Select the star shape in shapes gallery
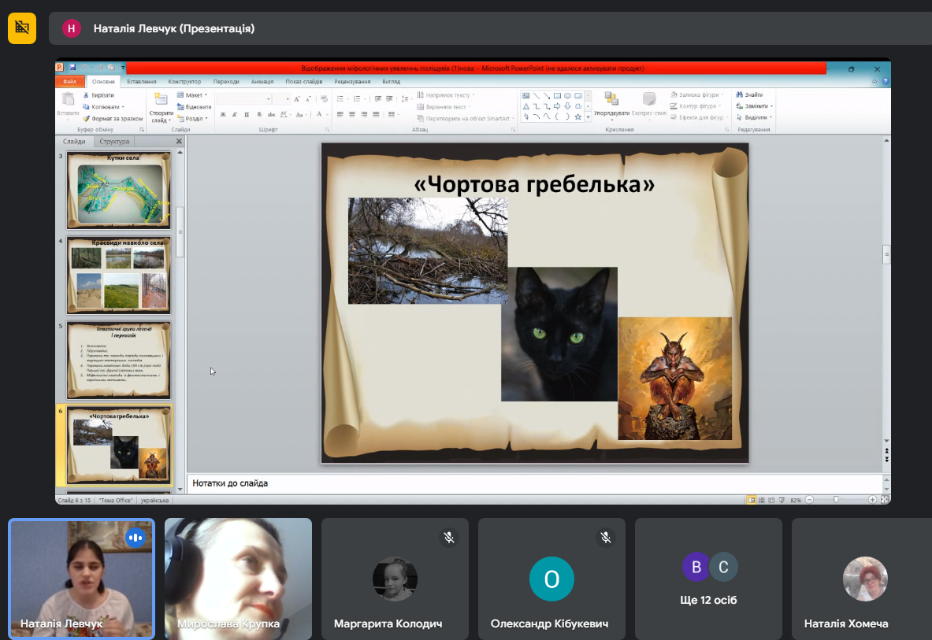 (x=577, y=117)
